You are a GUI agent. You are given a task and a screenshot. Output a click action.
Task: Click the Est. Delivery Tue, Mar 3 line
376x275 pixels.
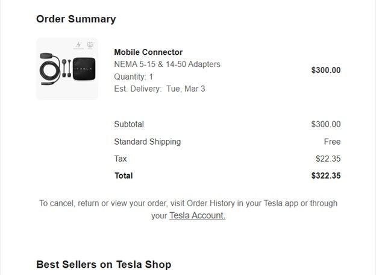[159, 89]
